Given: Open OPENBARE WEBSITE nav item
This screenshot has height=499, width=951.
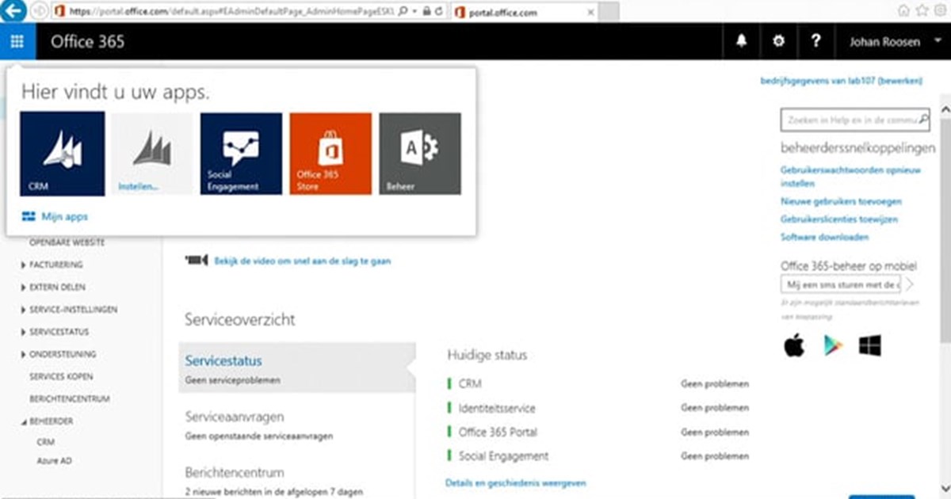Looking at the screenshot, I should (x=67, y=242).
